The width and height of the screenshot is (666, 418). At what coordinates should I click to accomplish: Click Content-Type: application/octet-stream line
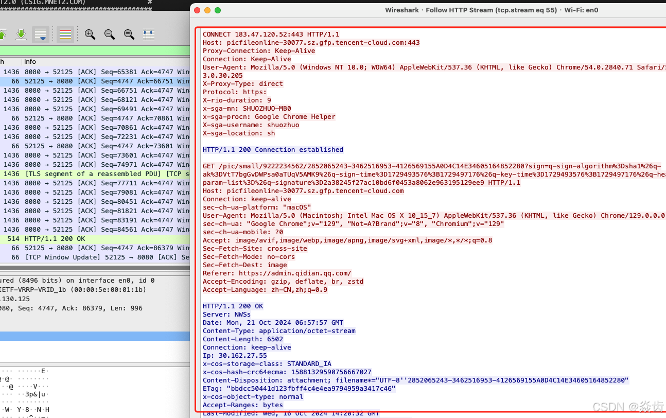point(279,331)
